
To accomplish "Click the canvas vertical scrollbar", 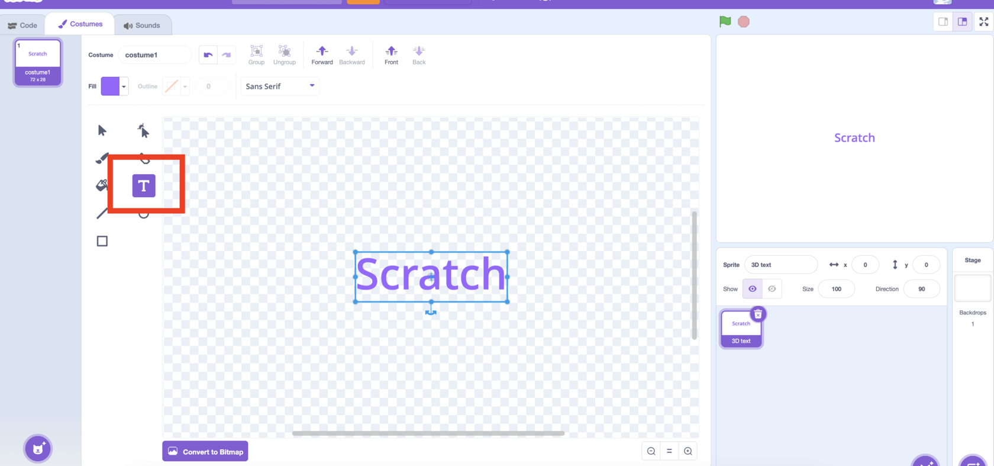I will pos(694,275).
